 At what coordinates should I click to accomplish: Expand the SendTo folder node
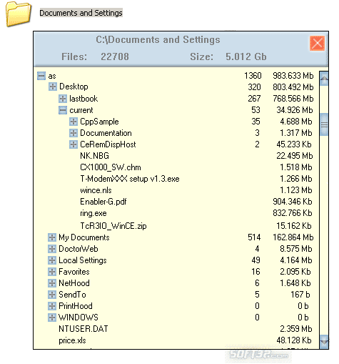tap(52, 295)
